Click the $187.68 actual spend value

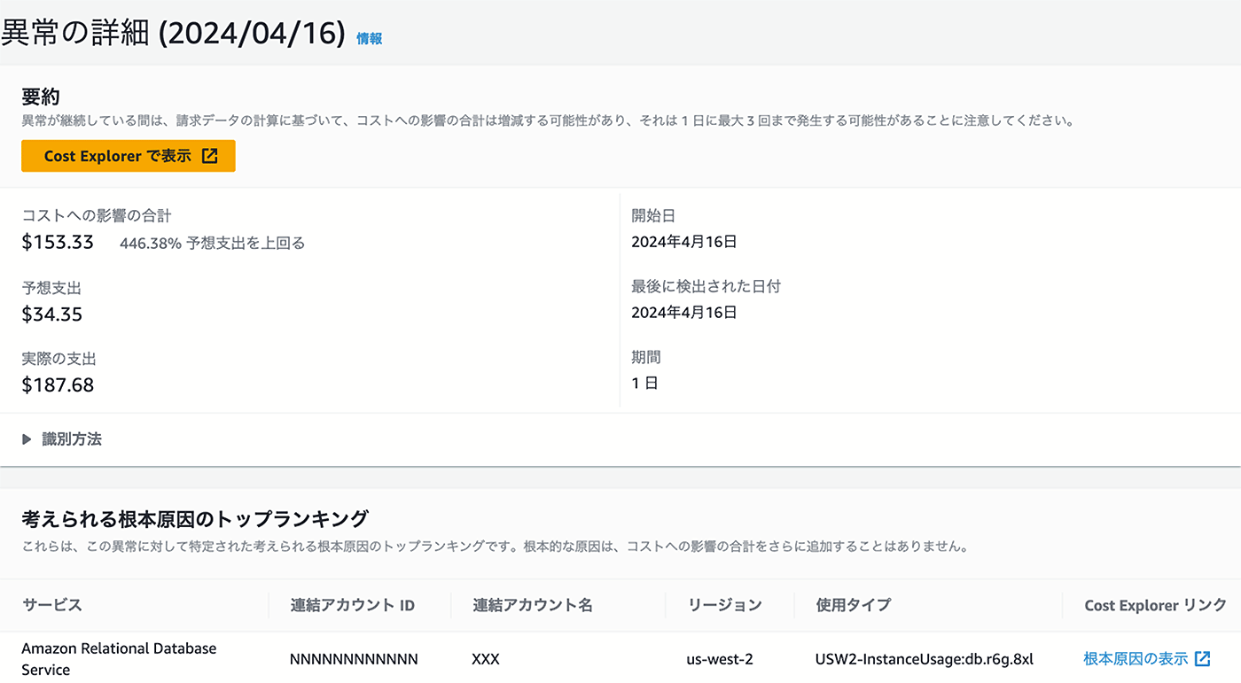tap(58, 384)
